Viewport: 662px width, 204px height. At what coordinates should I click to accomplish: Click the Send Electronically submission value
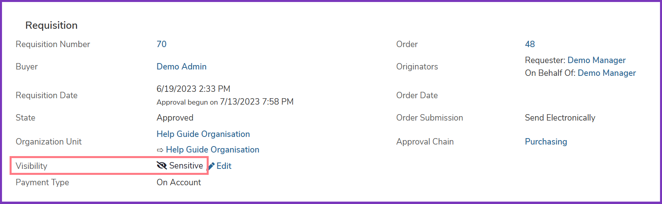[560, 118]
